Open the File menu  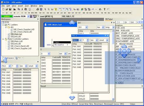pos(3,6)
